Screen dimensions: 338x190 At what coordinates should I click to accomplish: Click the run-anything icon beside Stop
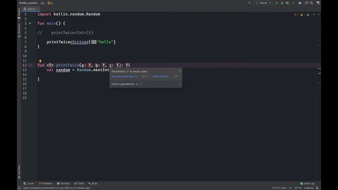[300, 3]
